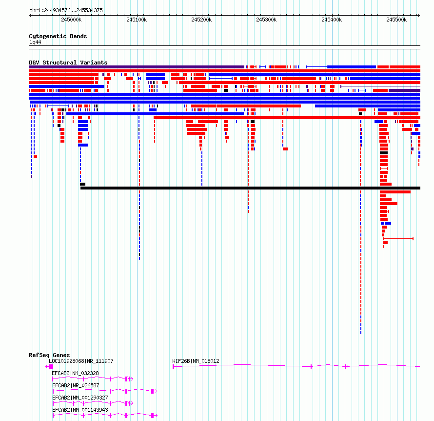Open the DGV Structural Variants track title
Screen dimensions: 434x421
pyautogui.click(x=68, y=63)
